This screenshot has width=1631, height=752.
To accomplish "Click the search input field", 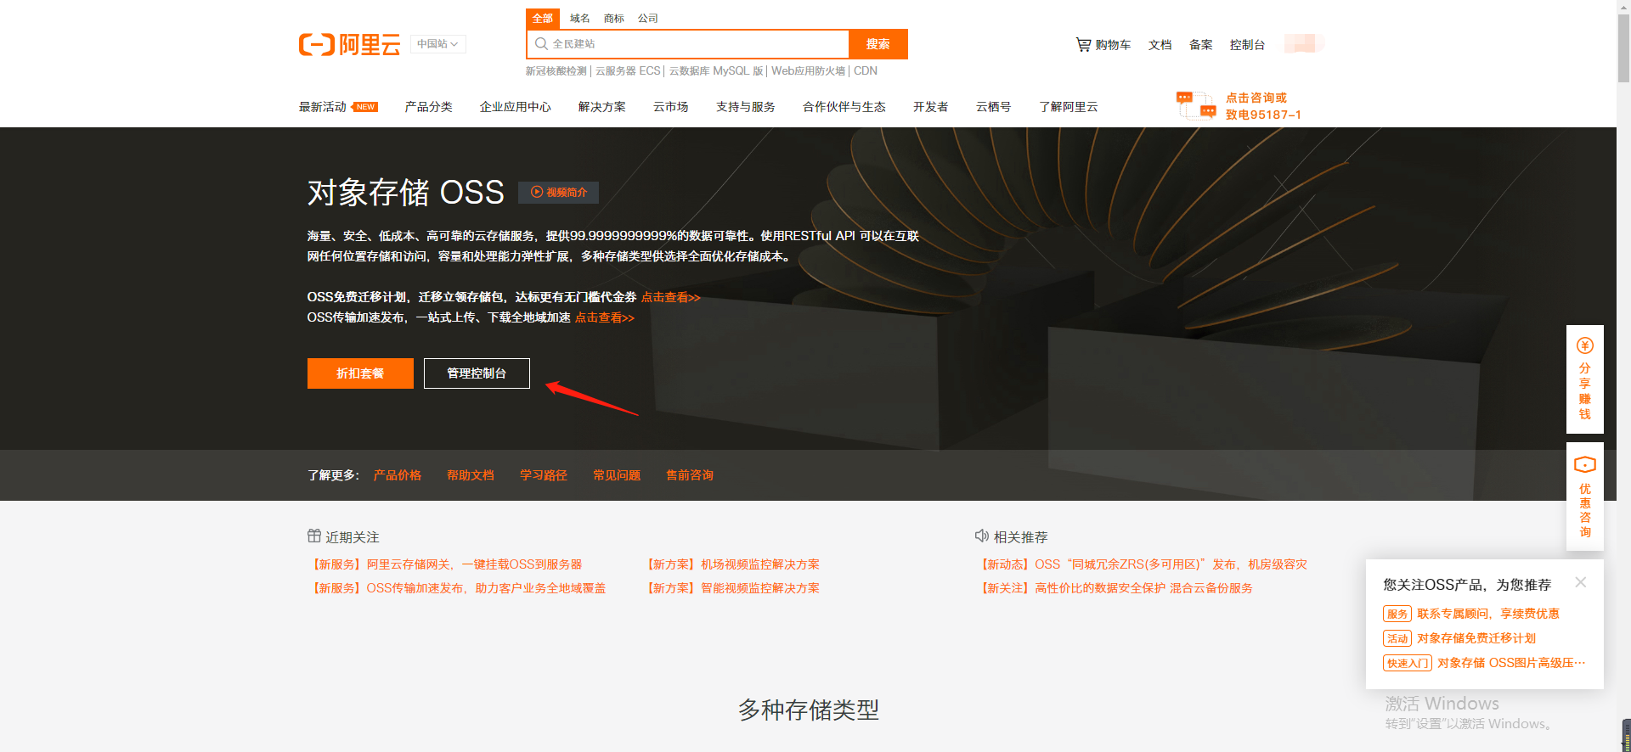I will [687, 44].
